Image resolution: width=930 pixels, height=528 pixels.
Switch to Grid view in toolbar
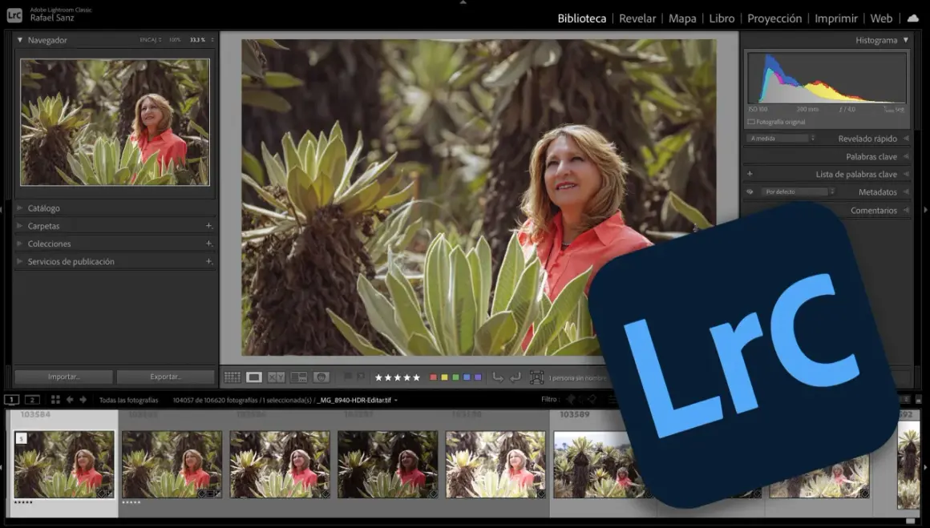pos(232,377)
